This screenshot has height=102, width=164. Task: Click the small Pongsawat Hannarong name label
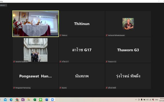tap(23, 88)
